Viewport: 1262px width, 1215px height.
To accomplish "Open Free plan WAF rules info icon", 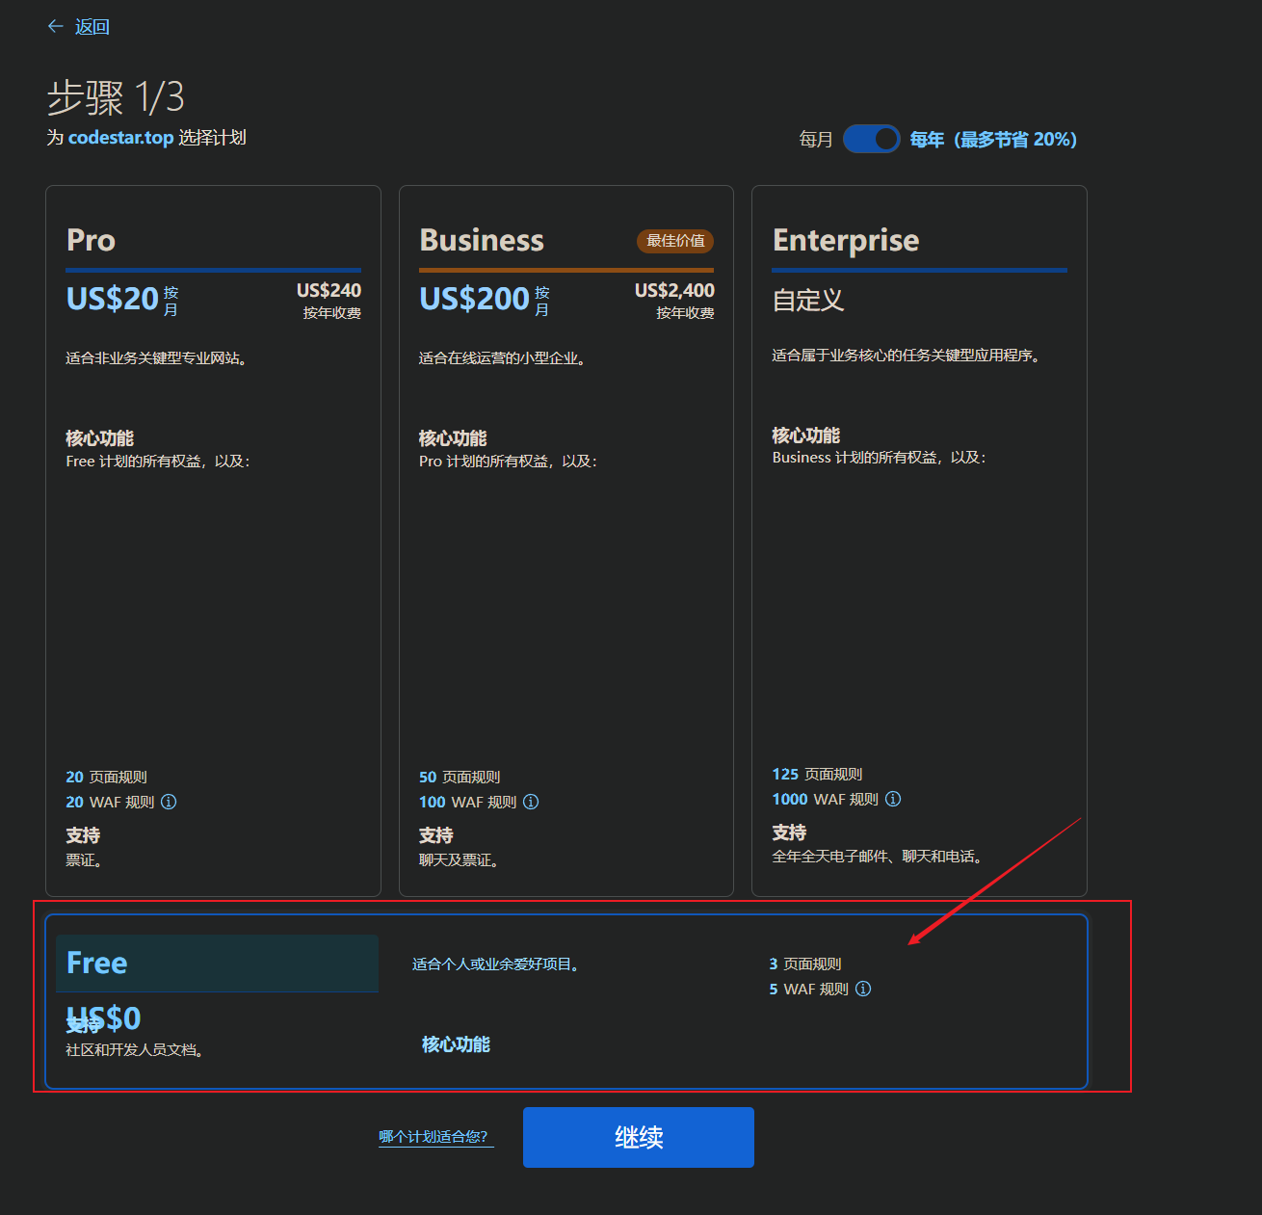I will click(x=863, y=989).
